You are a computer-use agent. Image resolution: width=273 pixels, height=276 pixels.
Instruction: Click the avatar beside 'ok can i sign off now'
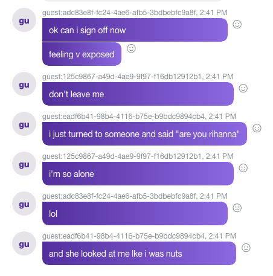point(24,20)
